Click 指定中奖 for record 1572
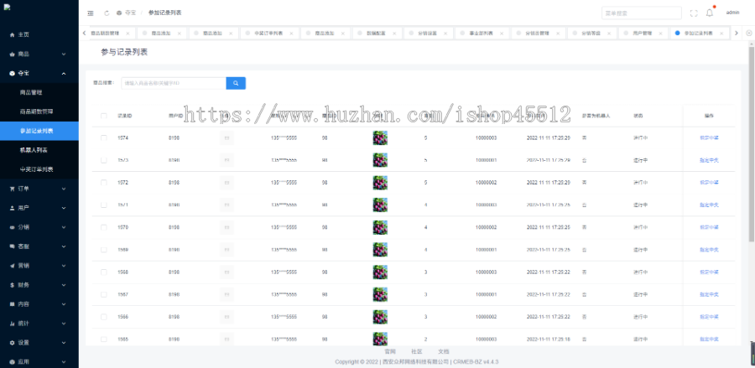Screen dimensions: 755x368 pos(709,183)
